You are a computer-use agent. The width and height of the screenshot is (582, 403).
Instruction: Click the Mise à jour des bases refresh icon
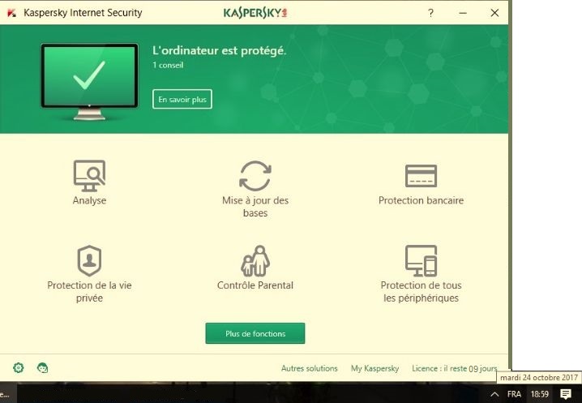255,176
